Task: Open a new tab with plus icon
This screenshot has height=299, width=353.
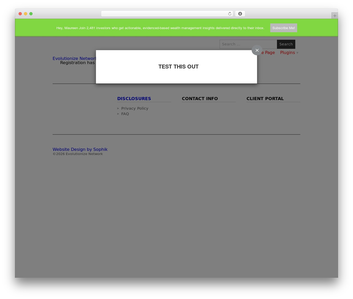Action: [x=335, y=16]
